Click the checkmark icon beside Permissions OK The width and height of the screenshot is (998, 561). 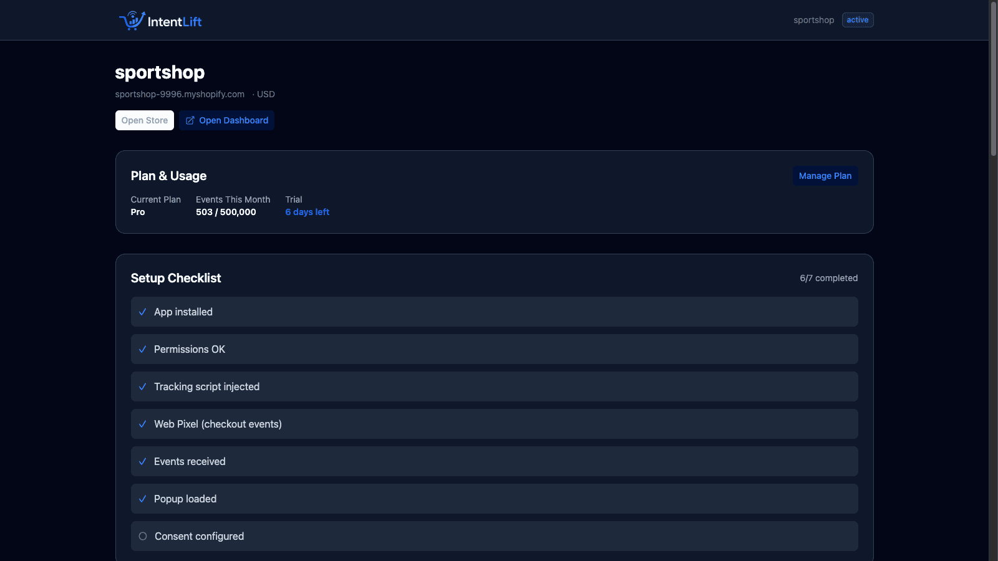(142, 349)
